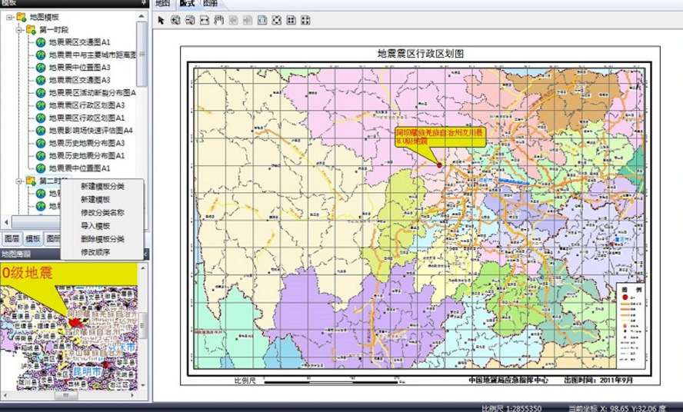
Task: Click the zoom to 100% icon
Action: point(262,20)
